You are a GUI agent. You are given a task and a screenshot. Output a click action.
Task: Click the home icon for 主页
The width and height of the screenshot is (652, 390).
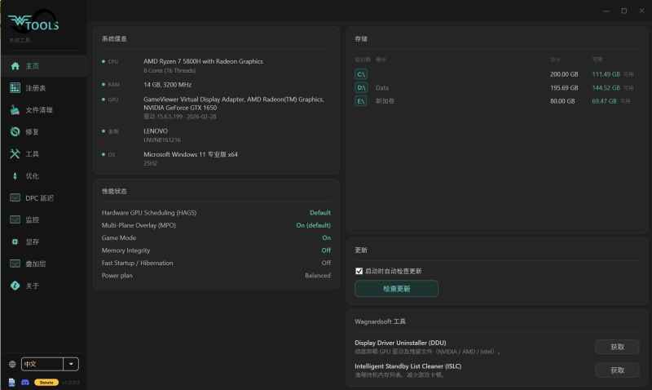15,66
